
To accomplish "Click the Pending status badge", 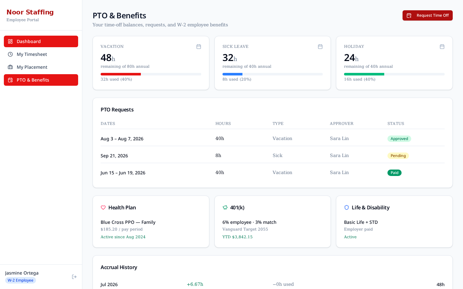I will [x=398, y=156].
